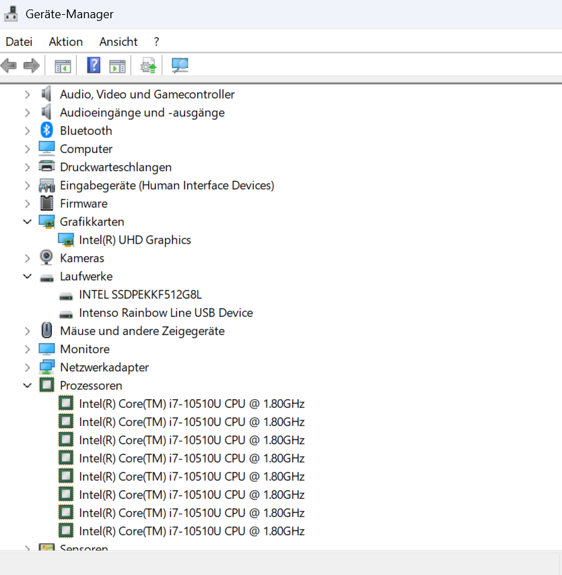
Task: Expand Druckwarteschlangen chevron
Action: (x=28, y=167)
